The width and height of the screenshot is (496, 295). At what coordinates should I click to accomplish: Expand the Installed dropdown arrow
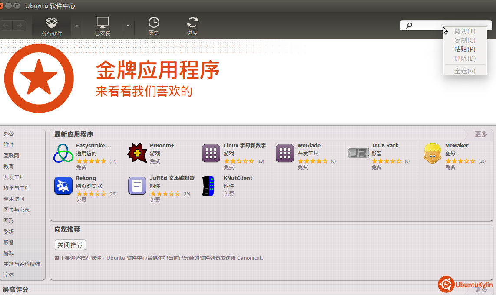tap(128, 26)
